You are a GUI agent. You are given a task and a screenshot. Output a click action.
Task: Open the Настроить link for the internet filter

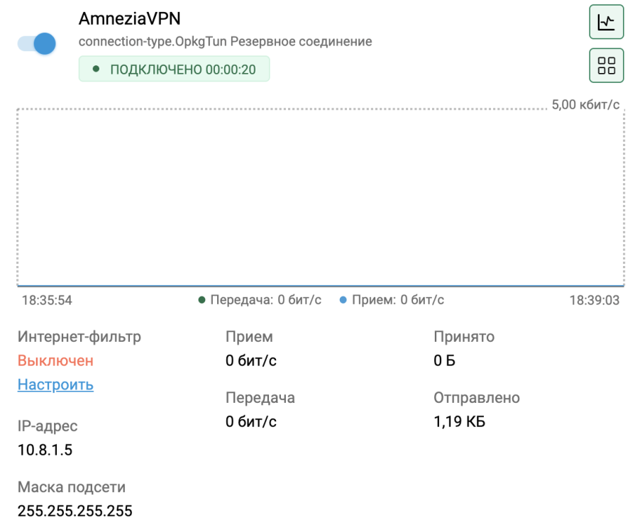point(55,385)
